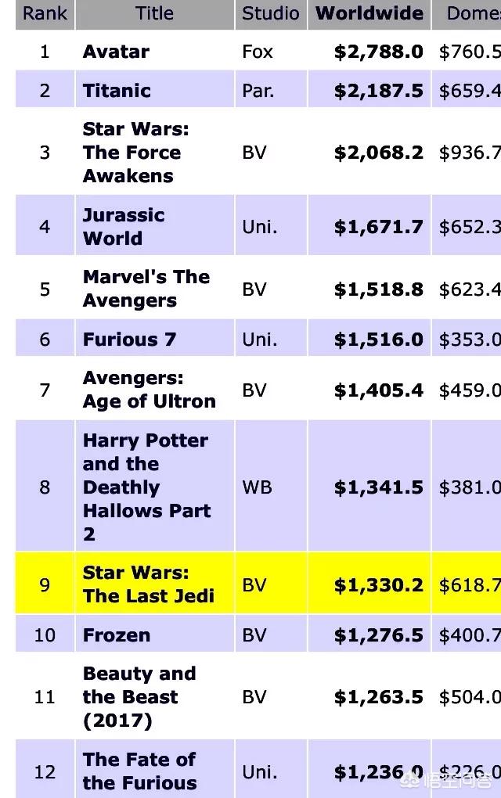
Task: Click the Studio column header
Action: pyautogui.click(x=270, y=13)
